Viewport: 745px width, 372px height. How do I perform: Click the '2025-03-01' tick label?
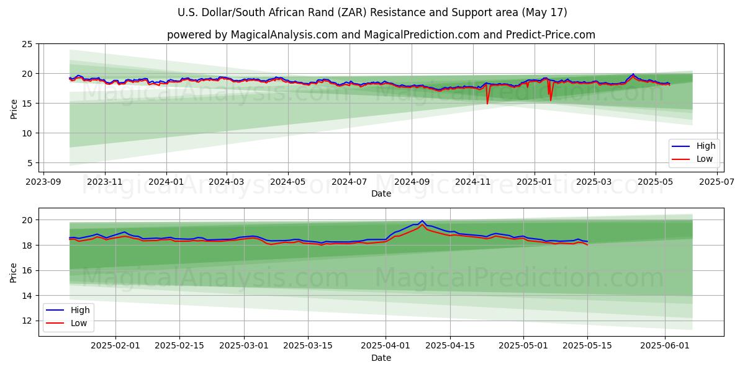pos(244,346)
